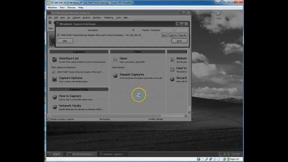Click the Website icon in the Online column
288x162 pixels.
172,59
